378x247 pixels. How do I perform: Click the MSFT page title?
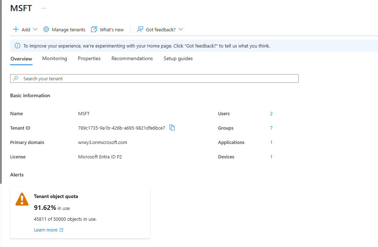click(21, 8)
